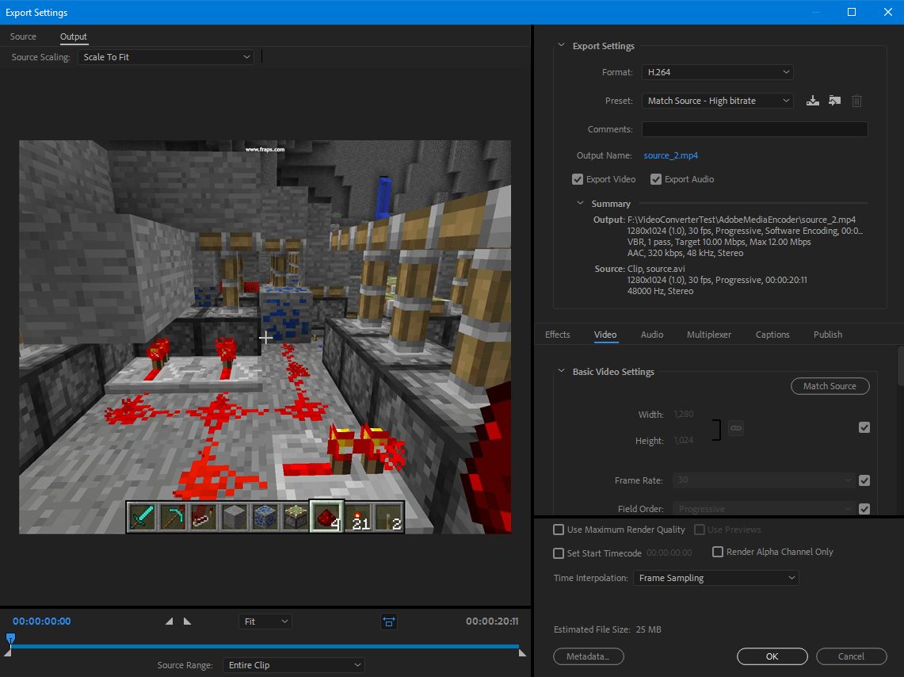Open the Effects tab
The width and height of the screenshot is (904, 677).
(558, 335)
